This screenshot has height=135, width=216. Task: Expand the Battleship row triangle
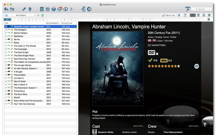[6, 36]
